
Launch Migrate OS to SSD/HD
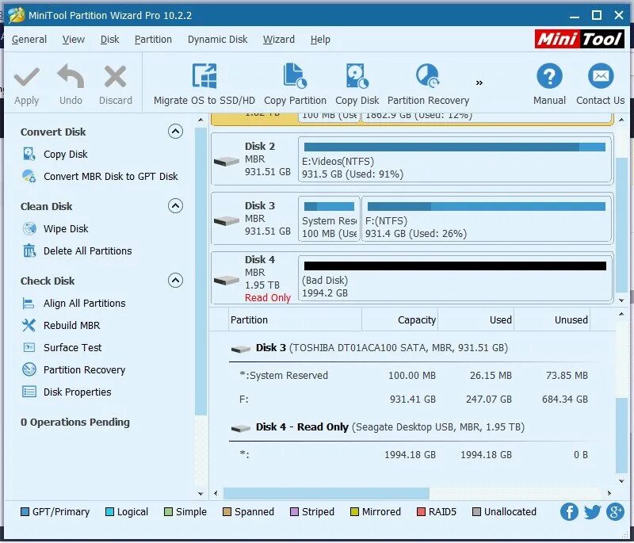[204, 85]
